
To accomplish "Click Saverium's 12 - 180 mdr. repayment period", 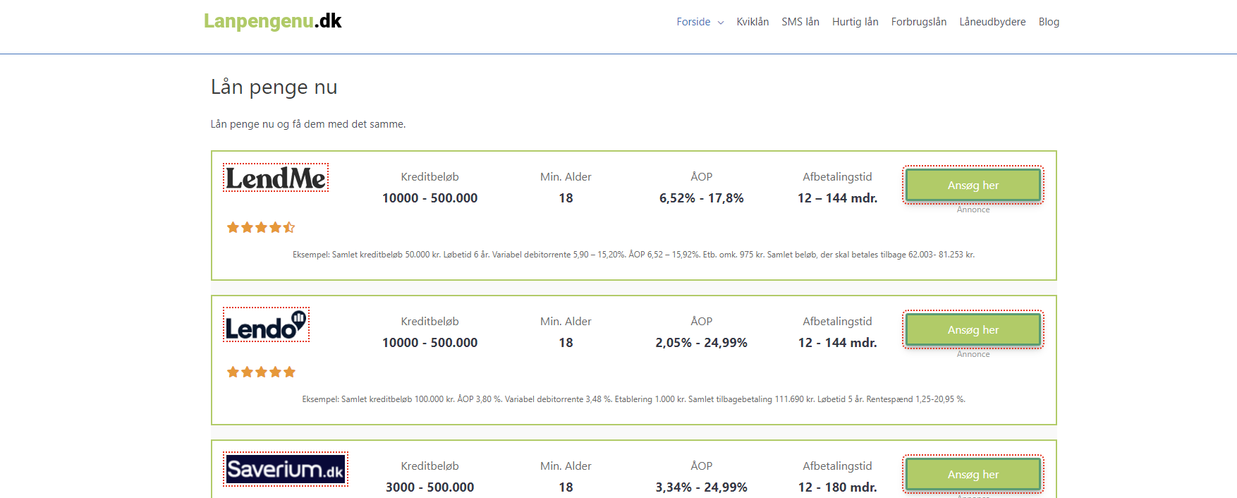I will [837, 487].
